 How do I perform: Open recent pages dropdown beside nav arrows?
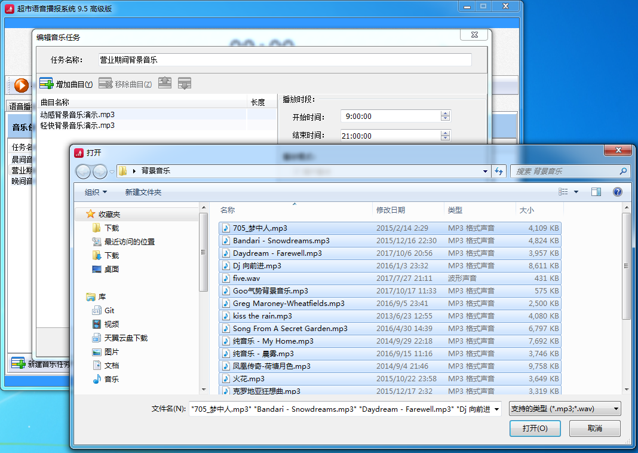(112, 172)
